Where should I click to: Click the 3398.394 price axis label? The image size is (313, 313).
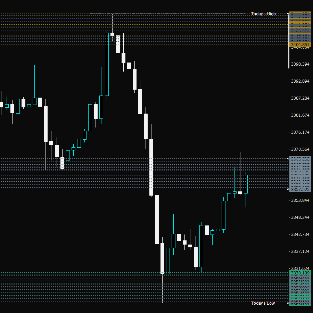300,64
